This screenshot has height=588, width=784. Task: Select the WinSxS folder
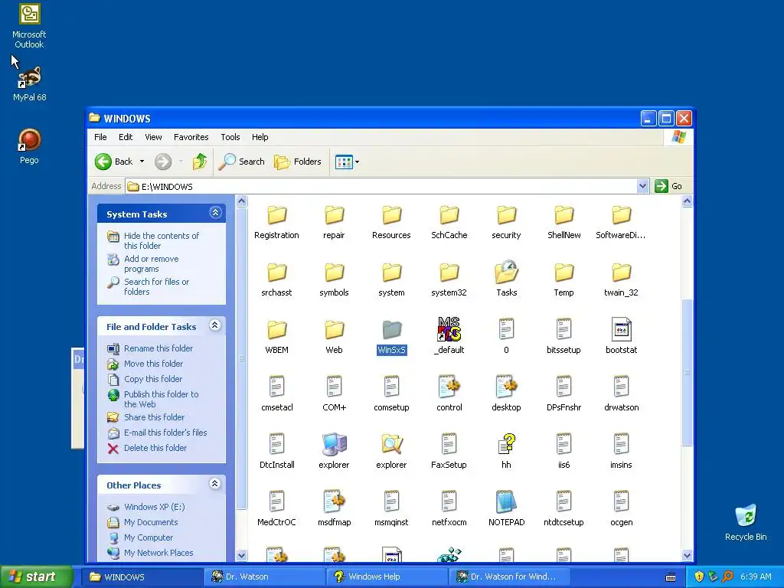click(391, 337)
